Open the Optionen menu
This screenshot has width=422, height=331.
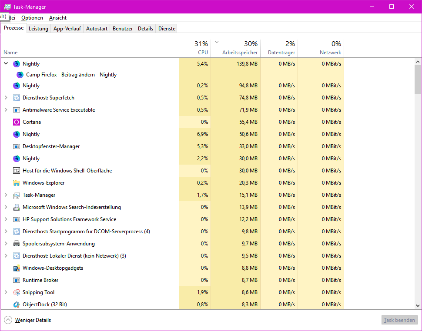coord(32,18)
